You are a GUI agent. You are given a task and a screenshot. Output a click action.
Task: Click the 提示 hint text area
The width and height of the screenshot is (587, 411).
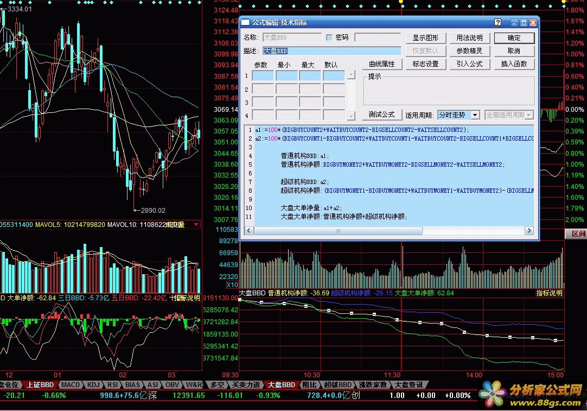pos(449,91)
